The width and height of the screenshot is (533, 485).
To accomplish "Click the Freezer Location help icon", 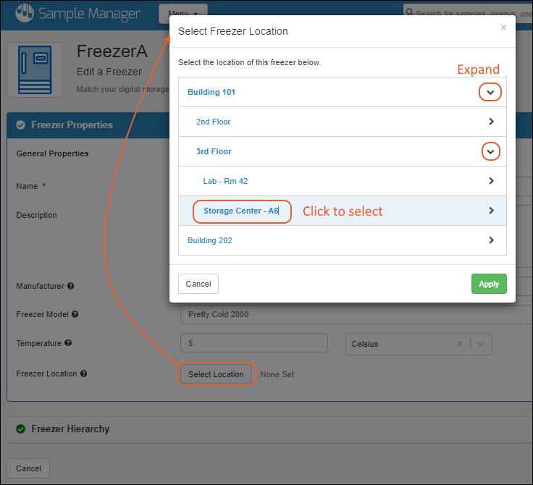I will [x=84, y=374].
